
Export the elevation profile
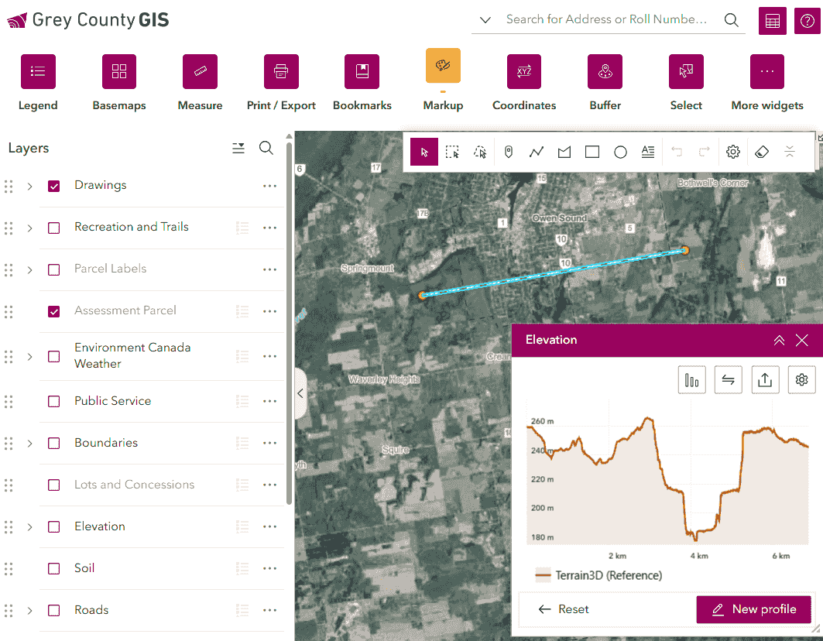point(765,379)
